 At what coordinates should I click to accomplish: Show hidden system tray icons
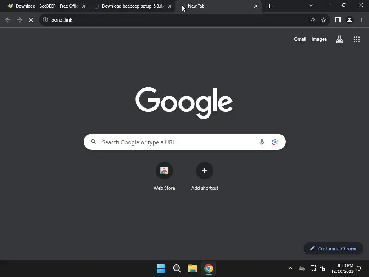tap(290, 268)
